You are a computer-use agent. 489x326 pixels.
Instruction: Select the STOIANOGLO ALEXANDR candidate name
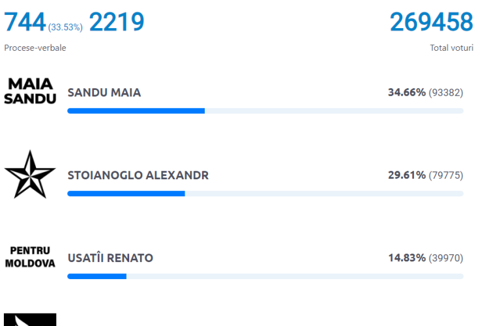click(x=138, y=175)
